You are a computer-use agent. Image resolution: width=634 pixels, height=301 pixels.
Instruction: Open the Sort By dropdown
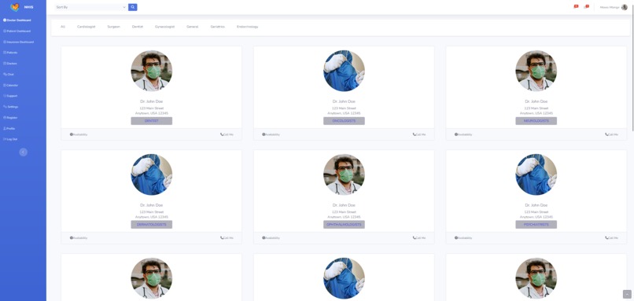point(90,7)
